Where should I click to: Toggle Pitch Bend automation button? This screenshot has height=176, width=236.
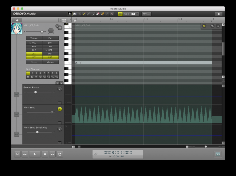pyautogui.click(x=60, y=109)
